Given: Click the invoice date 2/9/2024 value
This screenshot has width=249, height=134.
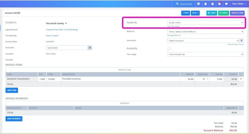Looking at the screenshot, I should click(x=50, y=42).
